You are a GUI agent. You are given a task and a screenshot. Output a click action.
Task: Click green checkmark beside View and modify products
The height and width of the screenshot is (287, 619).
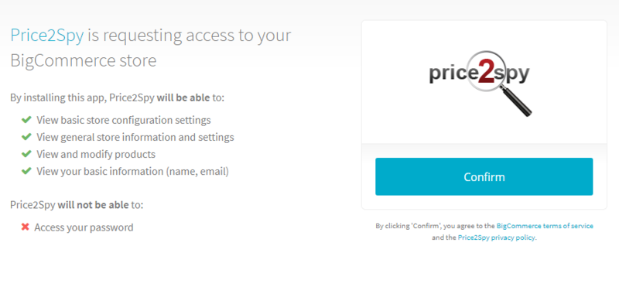[26, 154]
